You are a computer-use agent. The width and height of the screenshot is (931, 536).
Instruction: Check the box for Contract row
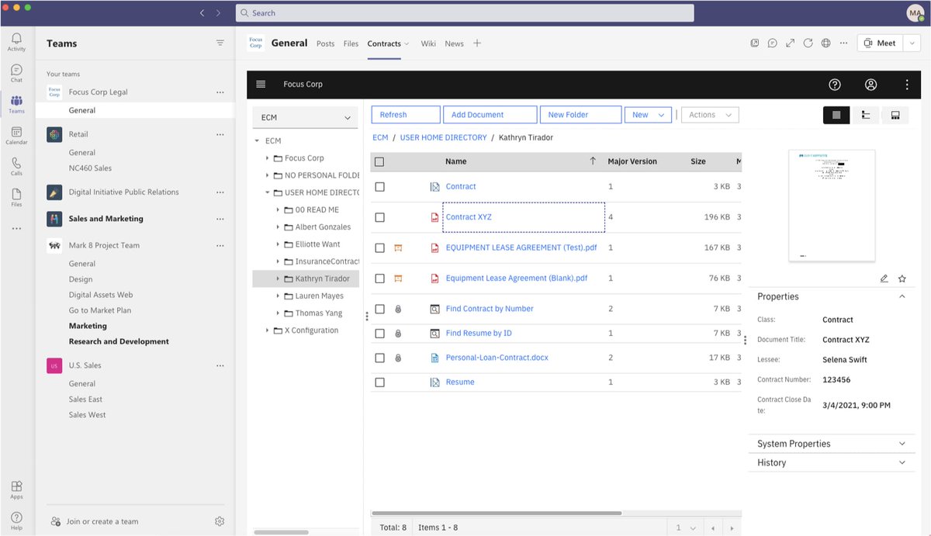379,187
